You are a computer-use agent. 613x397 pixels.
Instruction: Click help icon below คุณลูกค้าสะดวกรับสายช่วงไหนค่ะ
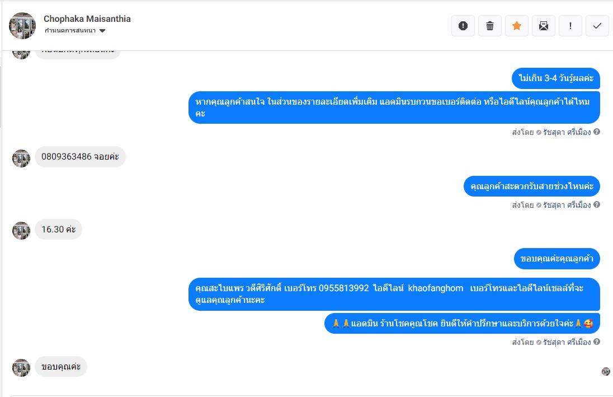click(x=597, y=205)
